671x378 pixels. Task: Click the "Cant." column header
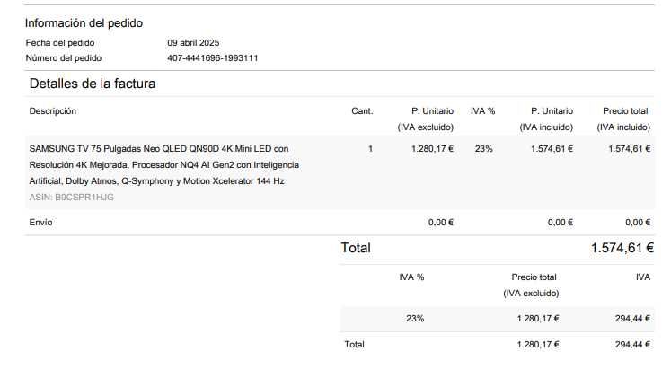pos(362,111)
